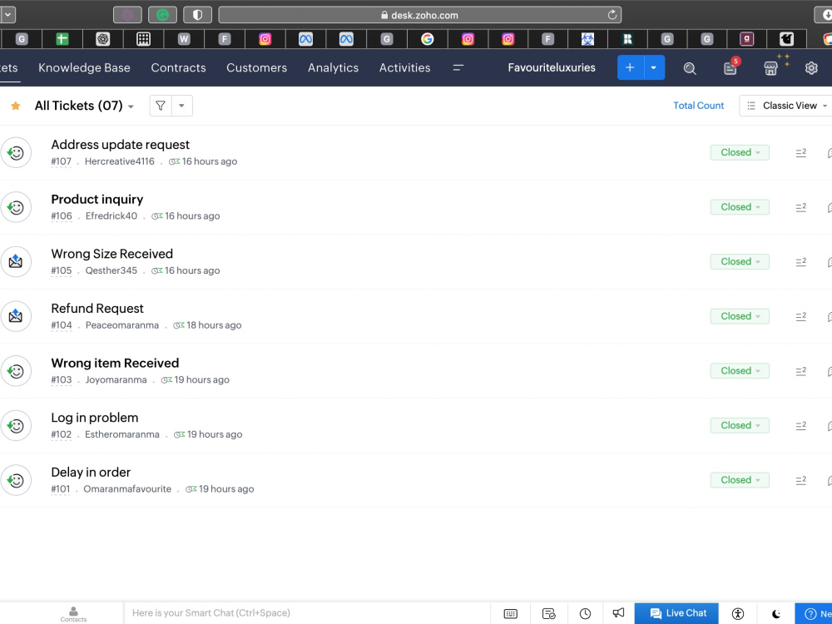Screen dimensions: 832x624
Task: Open the Wrong Size Received ticket
Action: coord(112,254)
